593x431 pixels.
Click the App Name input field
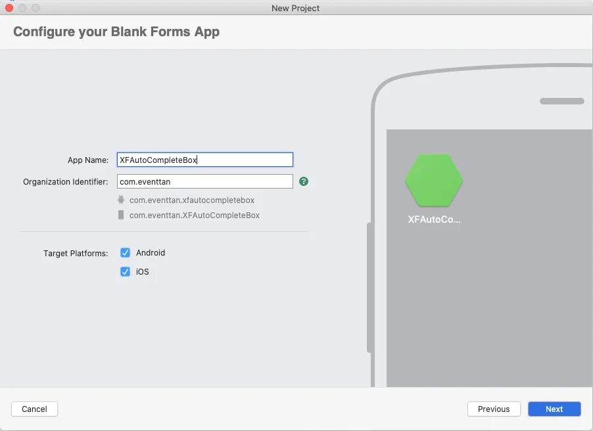[x=205, y=160]
